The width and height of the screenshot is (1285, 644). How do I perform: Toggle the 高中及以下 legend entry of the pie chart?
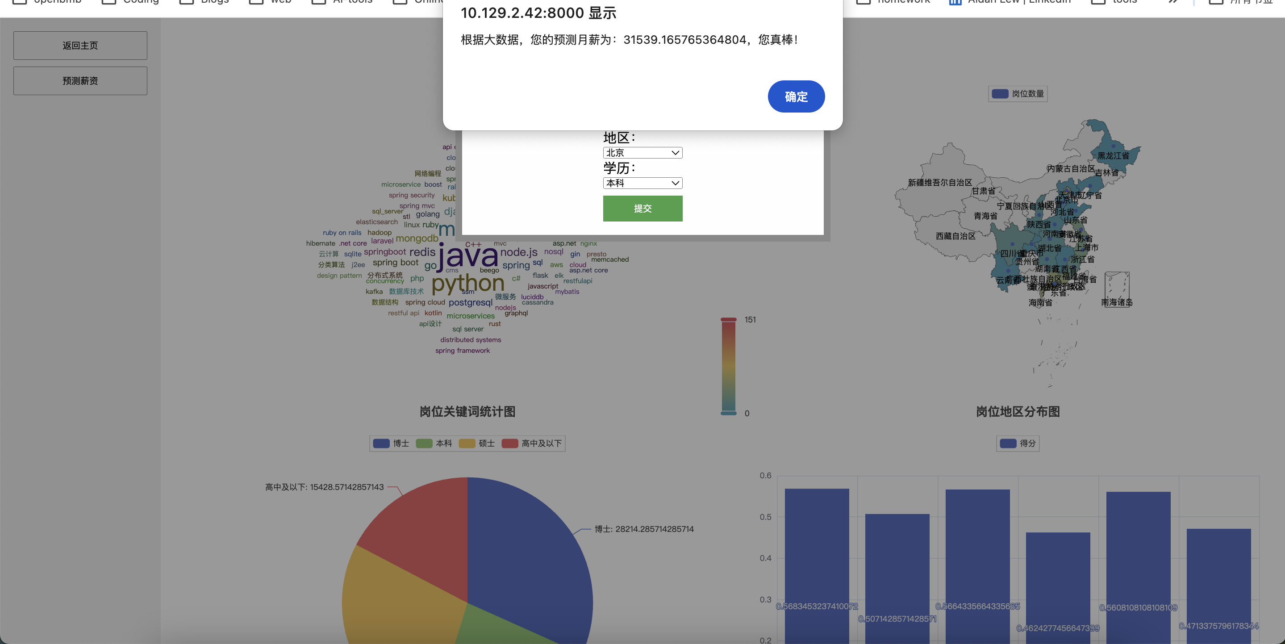[532, 443]
